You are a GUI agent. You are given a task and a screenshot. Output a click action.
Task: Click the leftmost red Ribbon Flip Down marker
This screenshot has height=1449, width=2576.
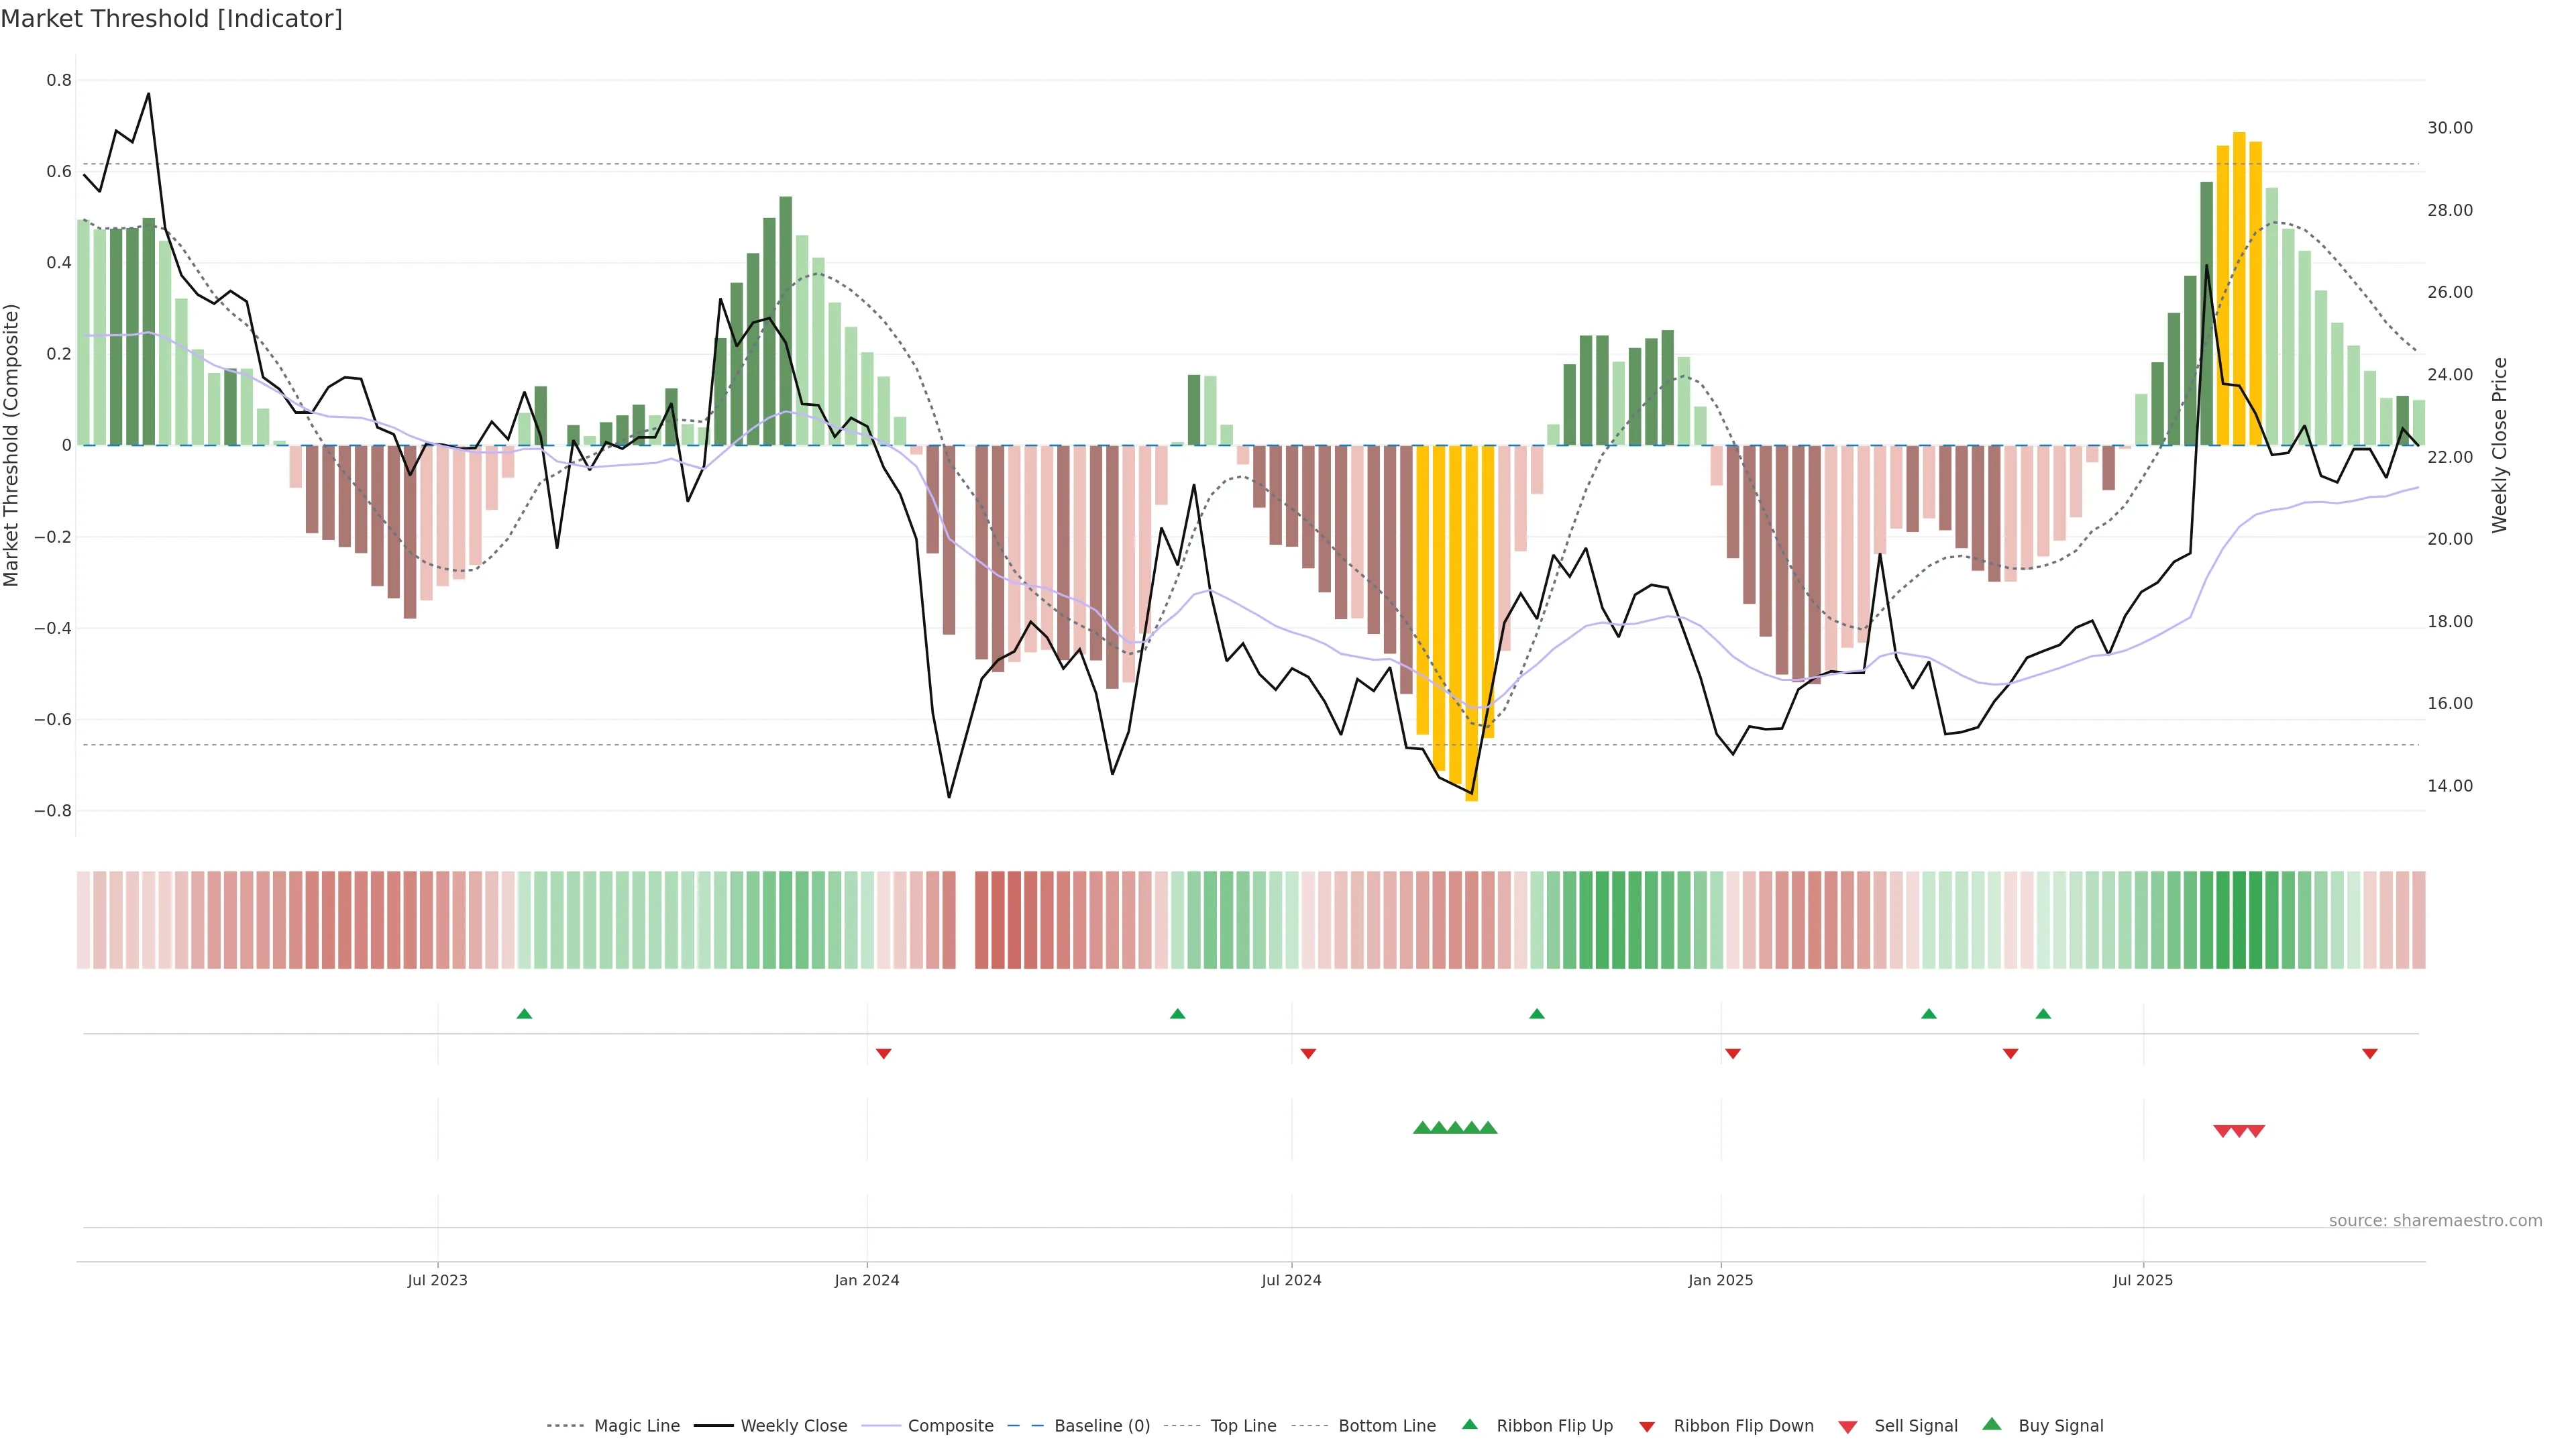coord(883,1054)
